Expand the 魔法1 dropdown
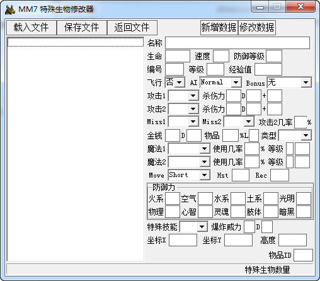The width and height of the screenshot is (320, 281). (204, 149)
